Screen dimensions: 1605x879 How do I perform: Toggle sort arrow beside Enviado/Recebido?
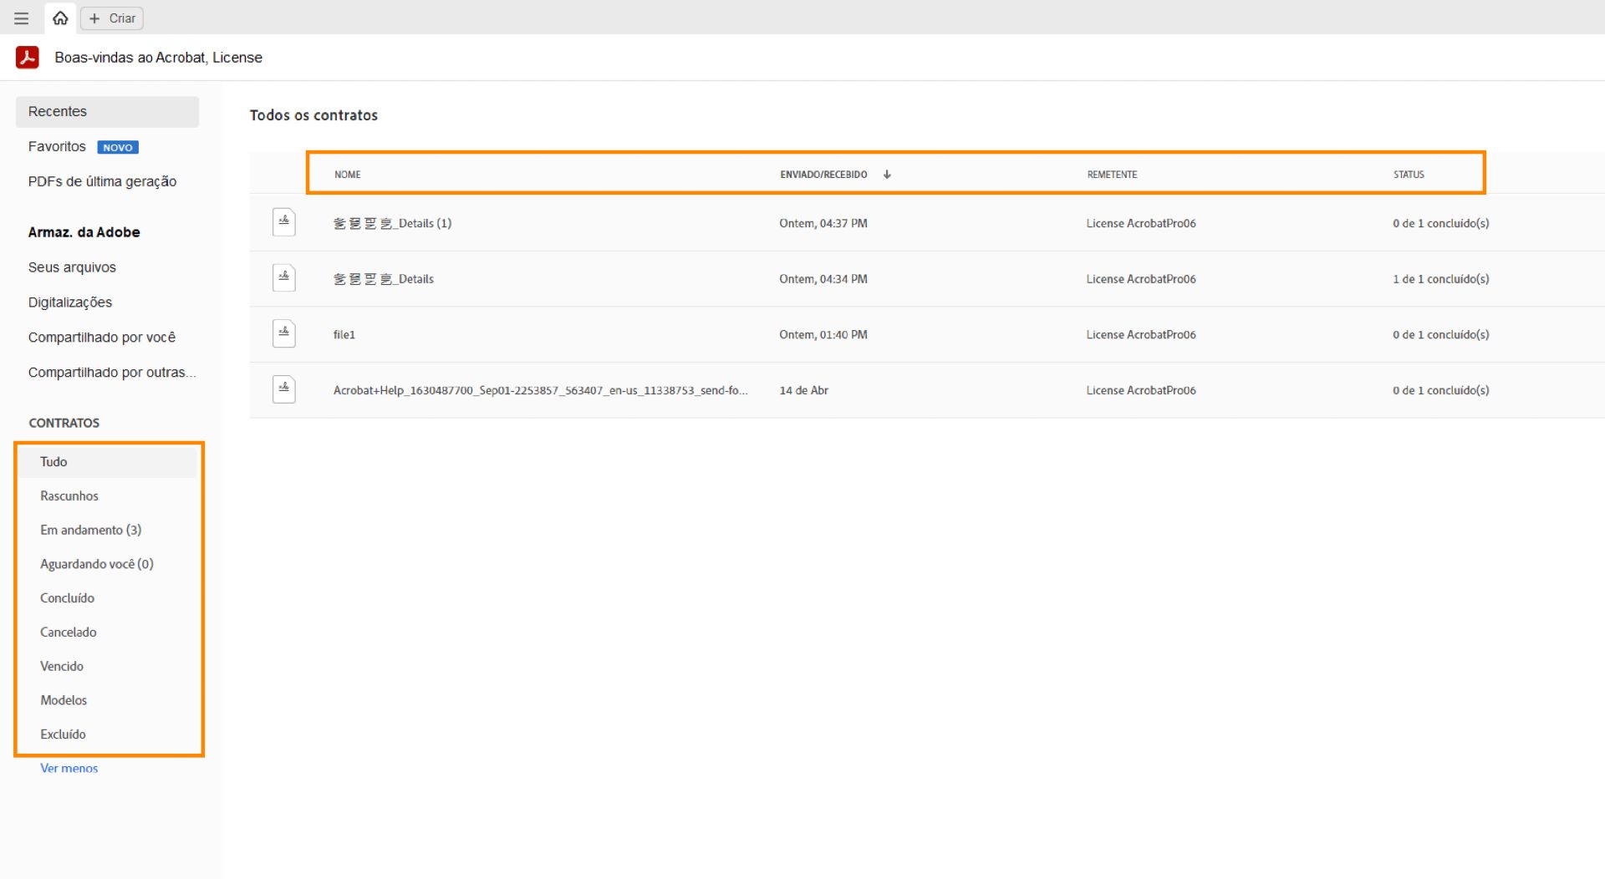[887, 175]
